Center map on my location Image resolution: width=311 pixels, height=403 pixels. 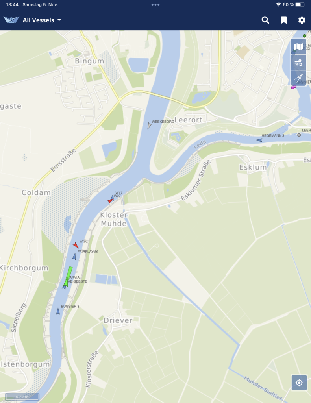click(299, 383)
